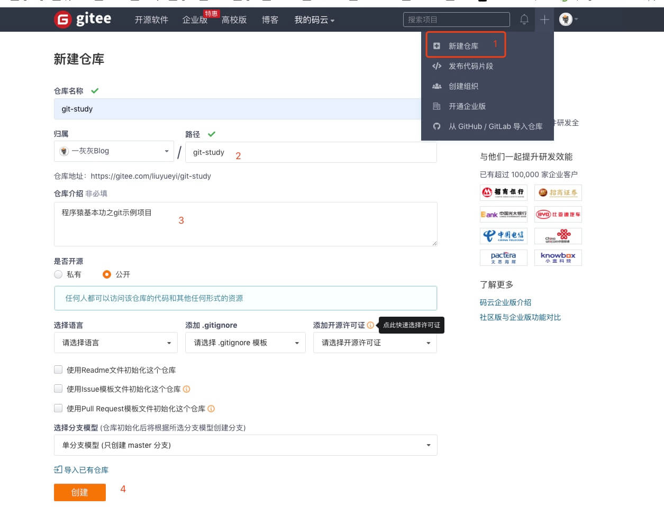Select the 私有 radio button
664x507 pixels.
click(x=58, y=274)
